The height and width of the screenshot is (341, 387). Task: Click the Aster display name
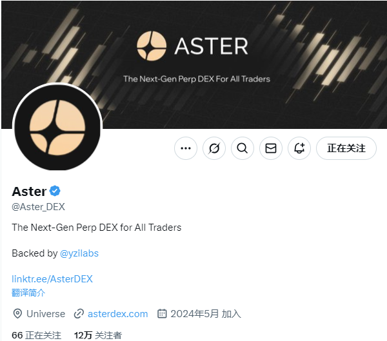pyautogui.click(x=29, y=191)
